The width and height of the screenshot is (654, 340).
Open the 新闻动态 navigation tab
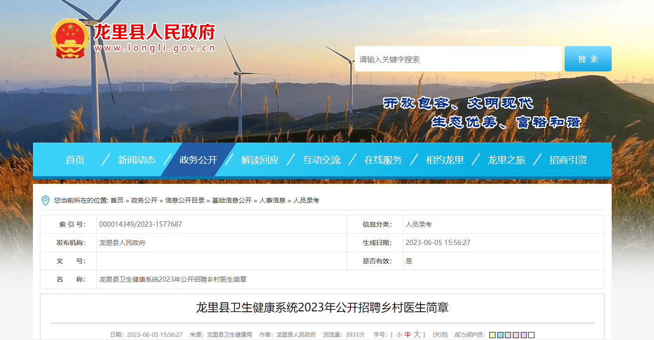(x=136, y=160)
